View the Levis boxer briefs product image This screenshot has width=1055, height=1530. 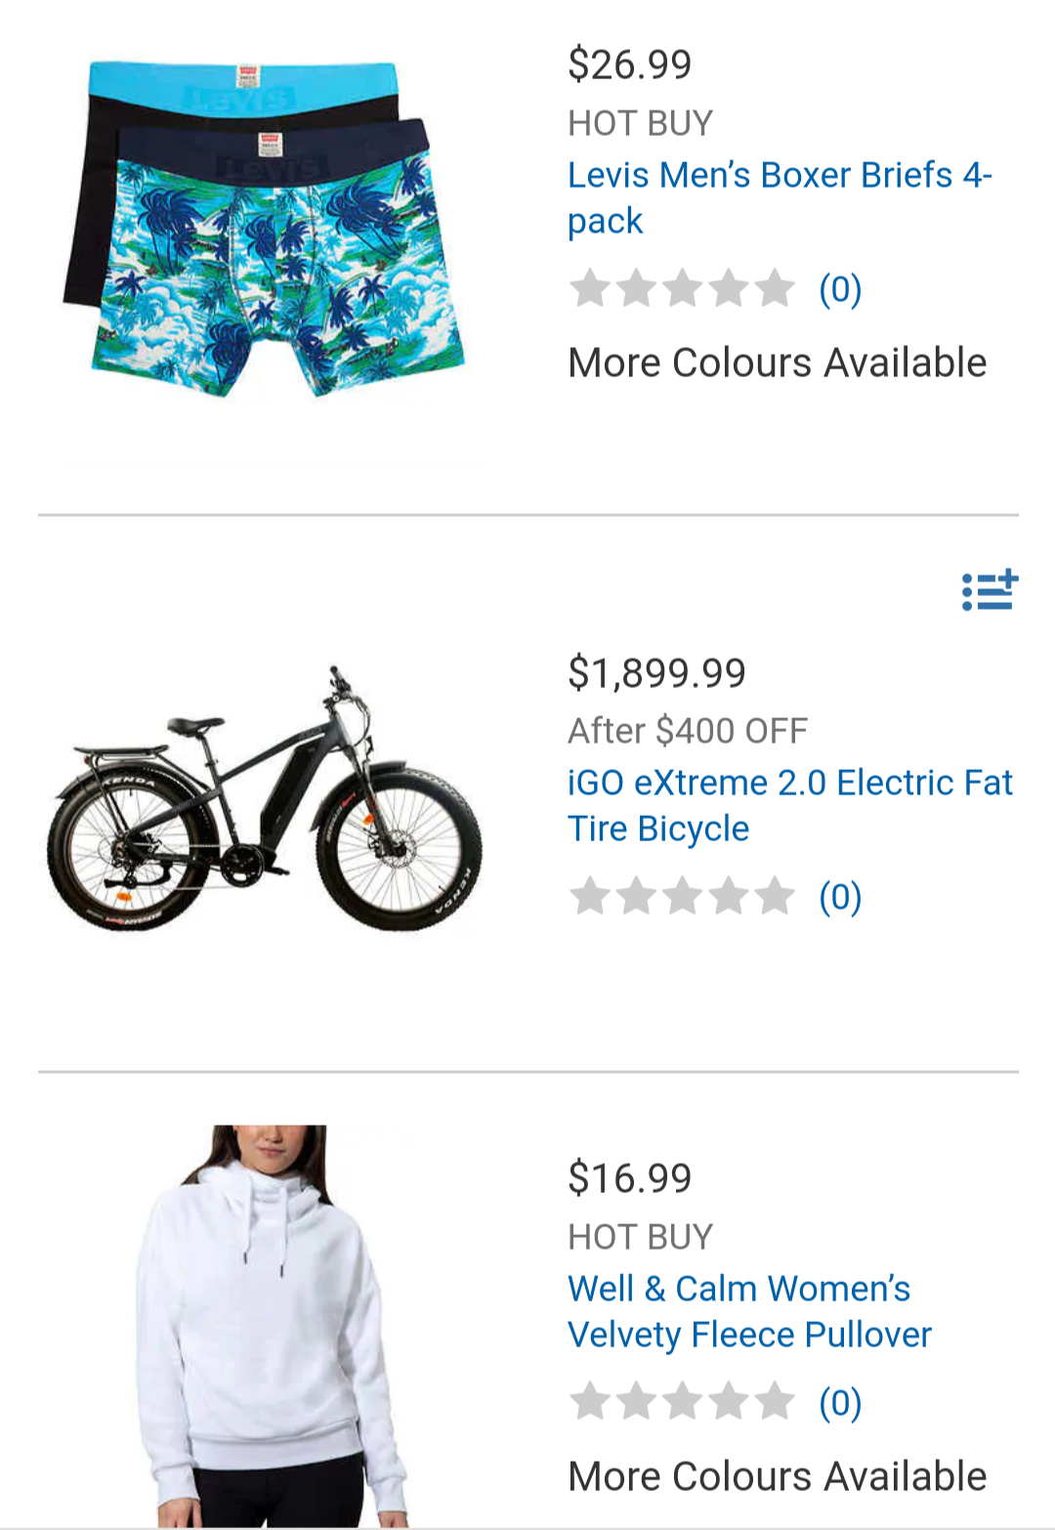click(x=265, y=229)
